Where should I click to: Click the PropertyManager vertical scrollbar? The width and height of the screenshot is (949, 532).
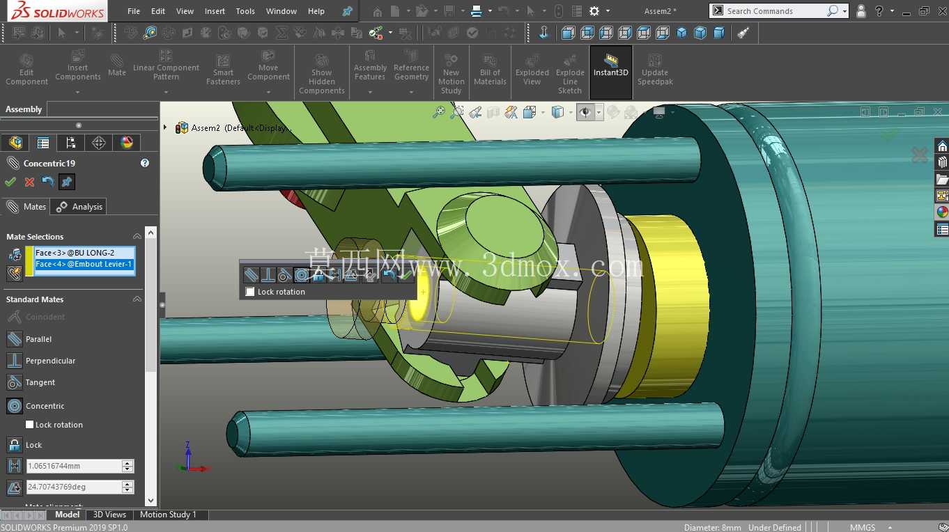pyautogui.click(x=151, y=366)
